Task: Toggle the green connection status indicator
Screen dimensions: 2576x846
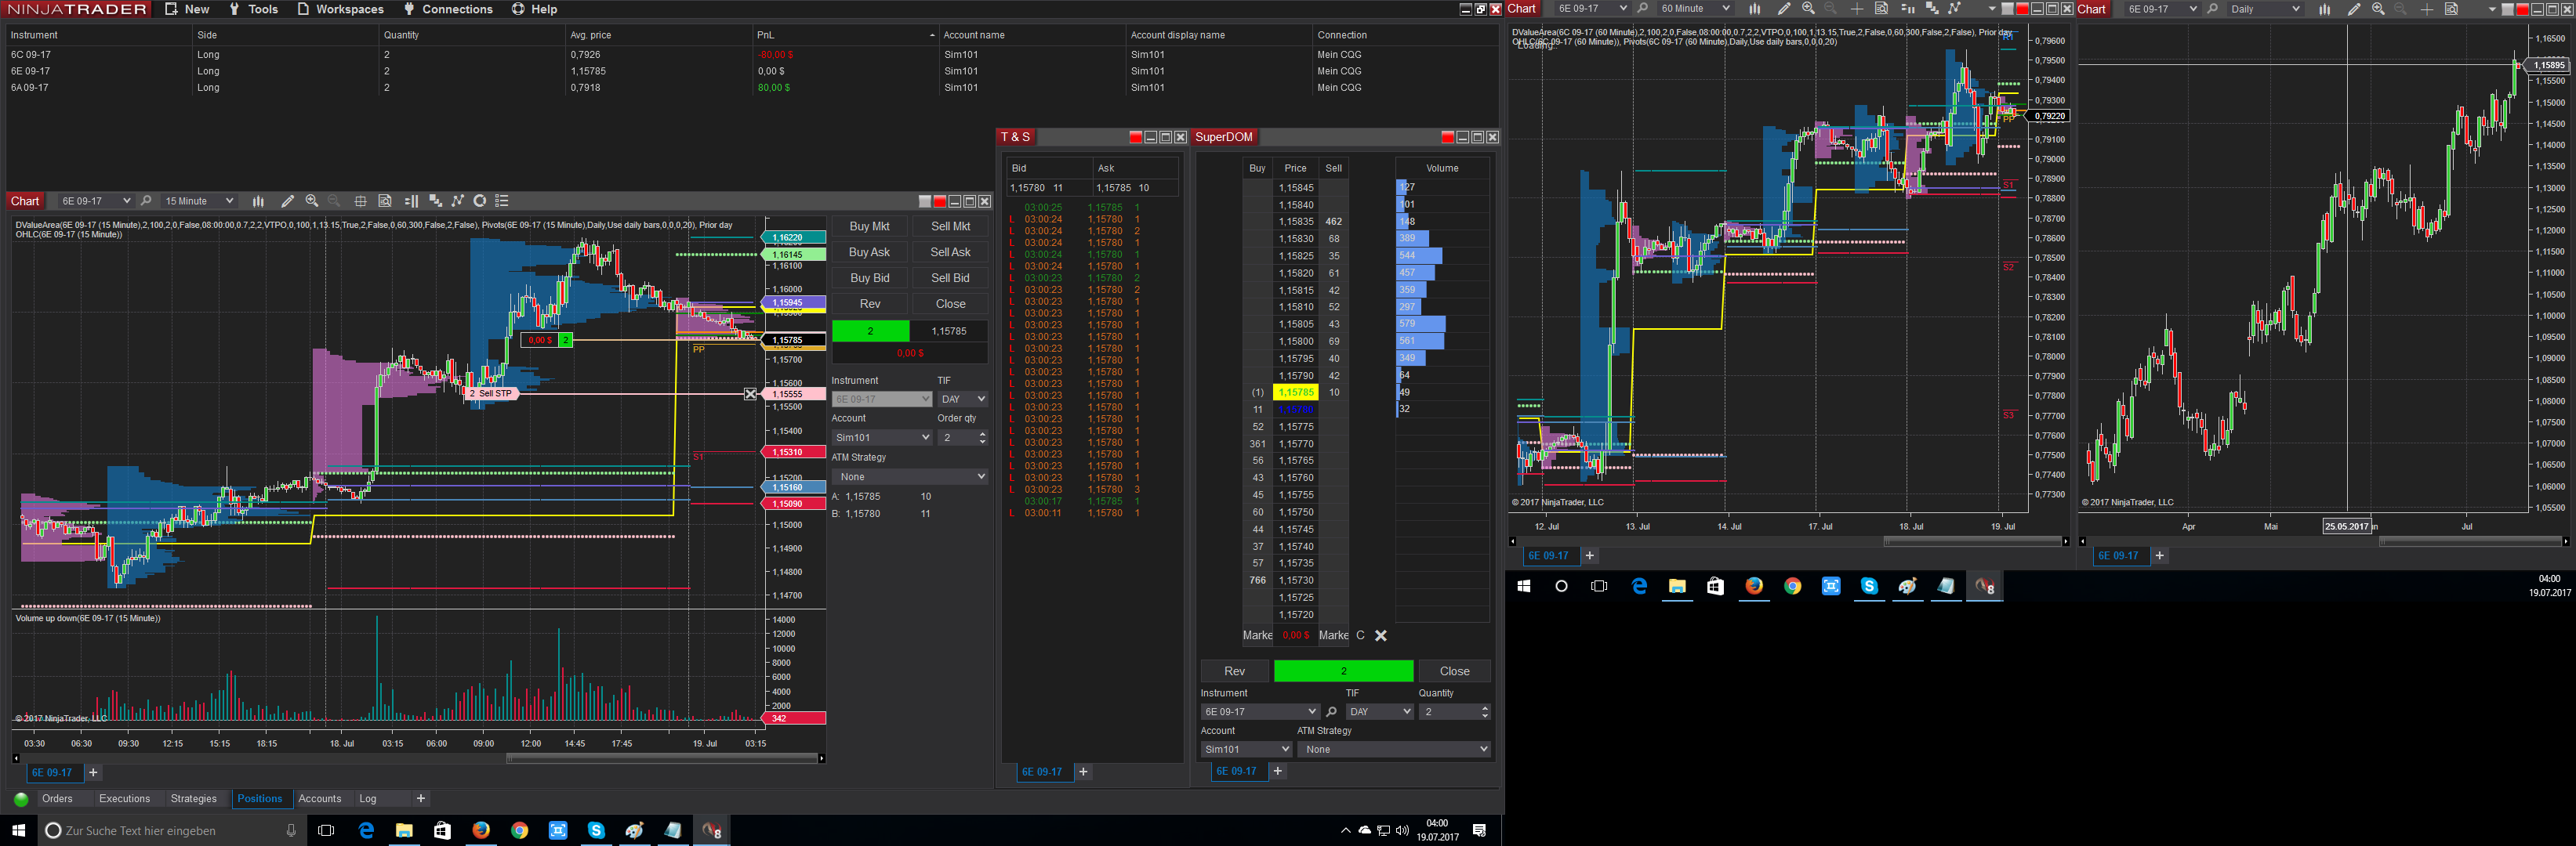Action: [x=21, y=799]
